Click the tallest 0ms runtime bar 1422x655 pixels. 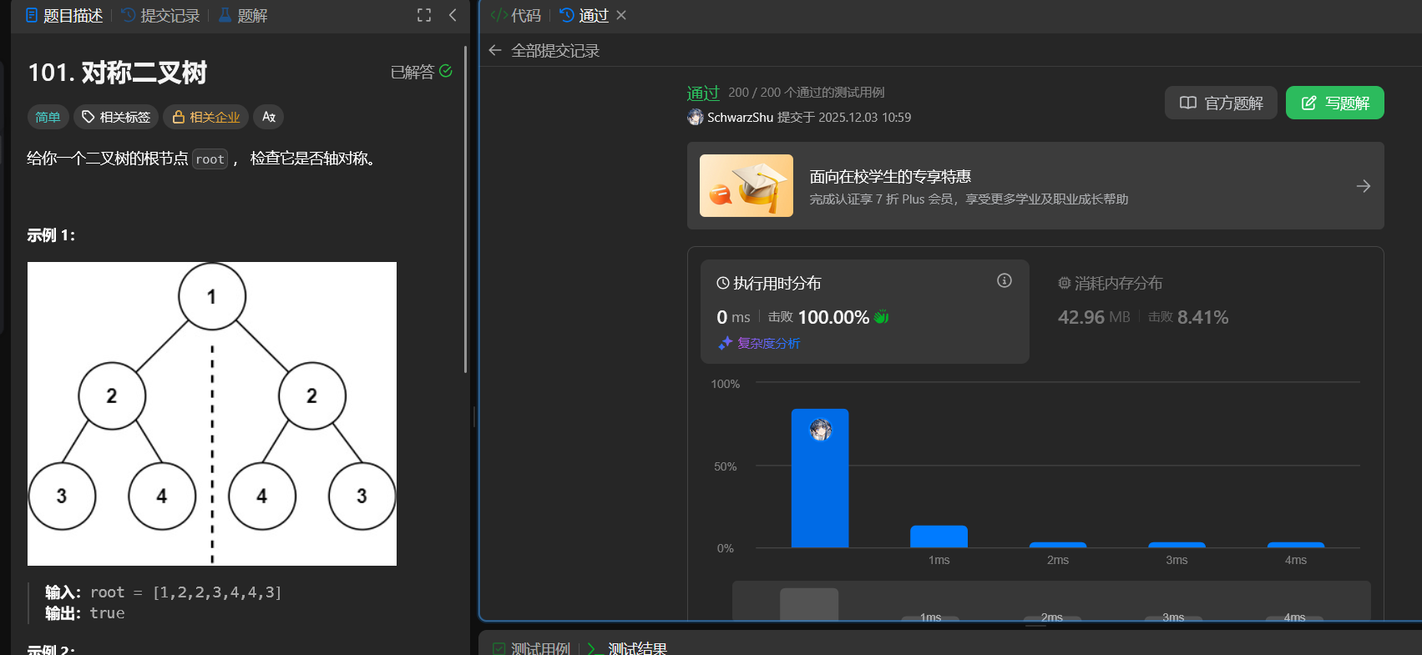[x=820, y=478]
